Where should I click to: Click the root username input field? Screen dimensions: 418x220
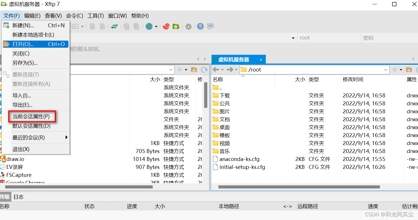tap(329, 38)
